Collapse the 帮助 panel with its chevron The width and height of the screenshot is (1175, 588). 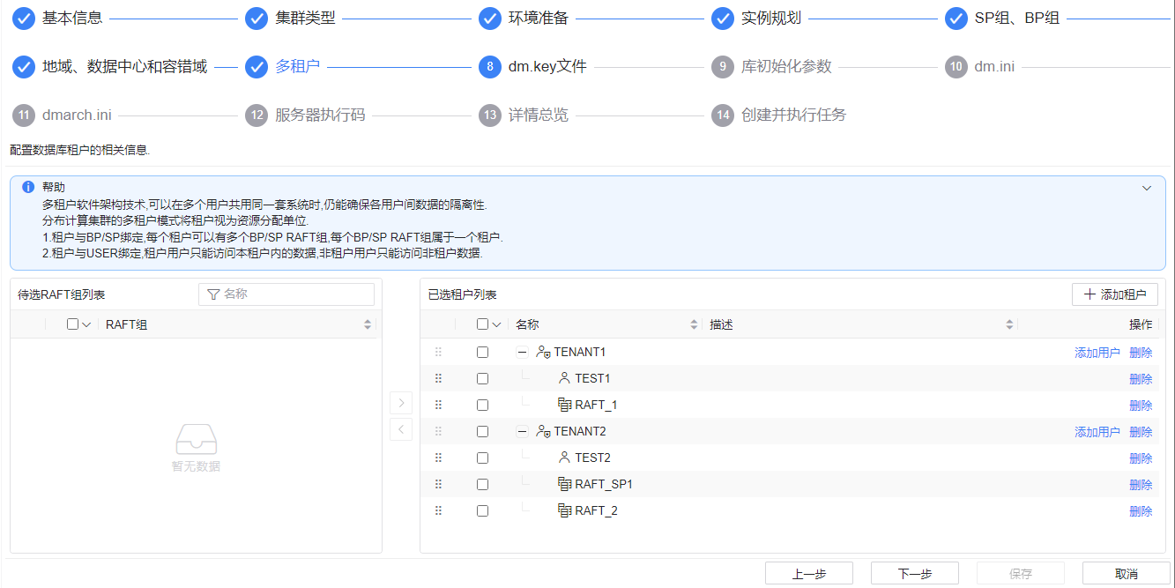point(1147,188)
